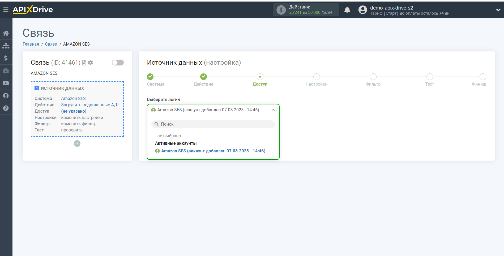
Task: Click the Главная breadcrumb link
Action: (x=31, y=44)
